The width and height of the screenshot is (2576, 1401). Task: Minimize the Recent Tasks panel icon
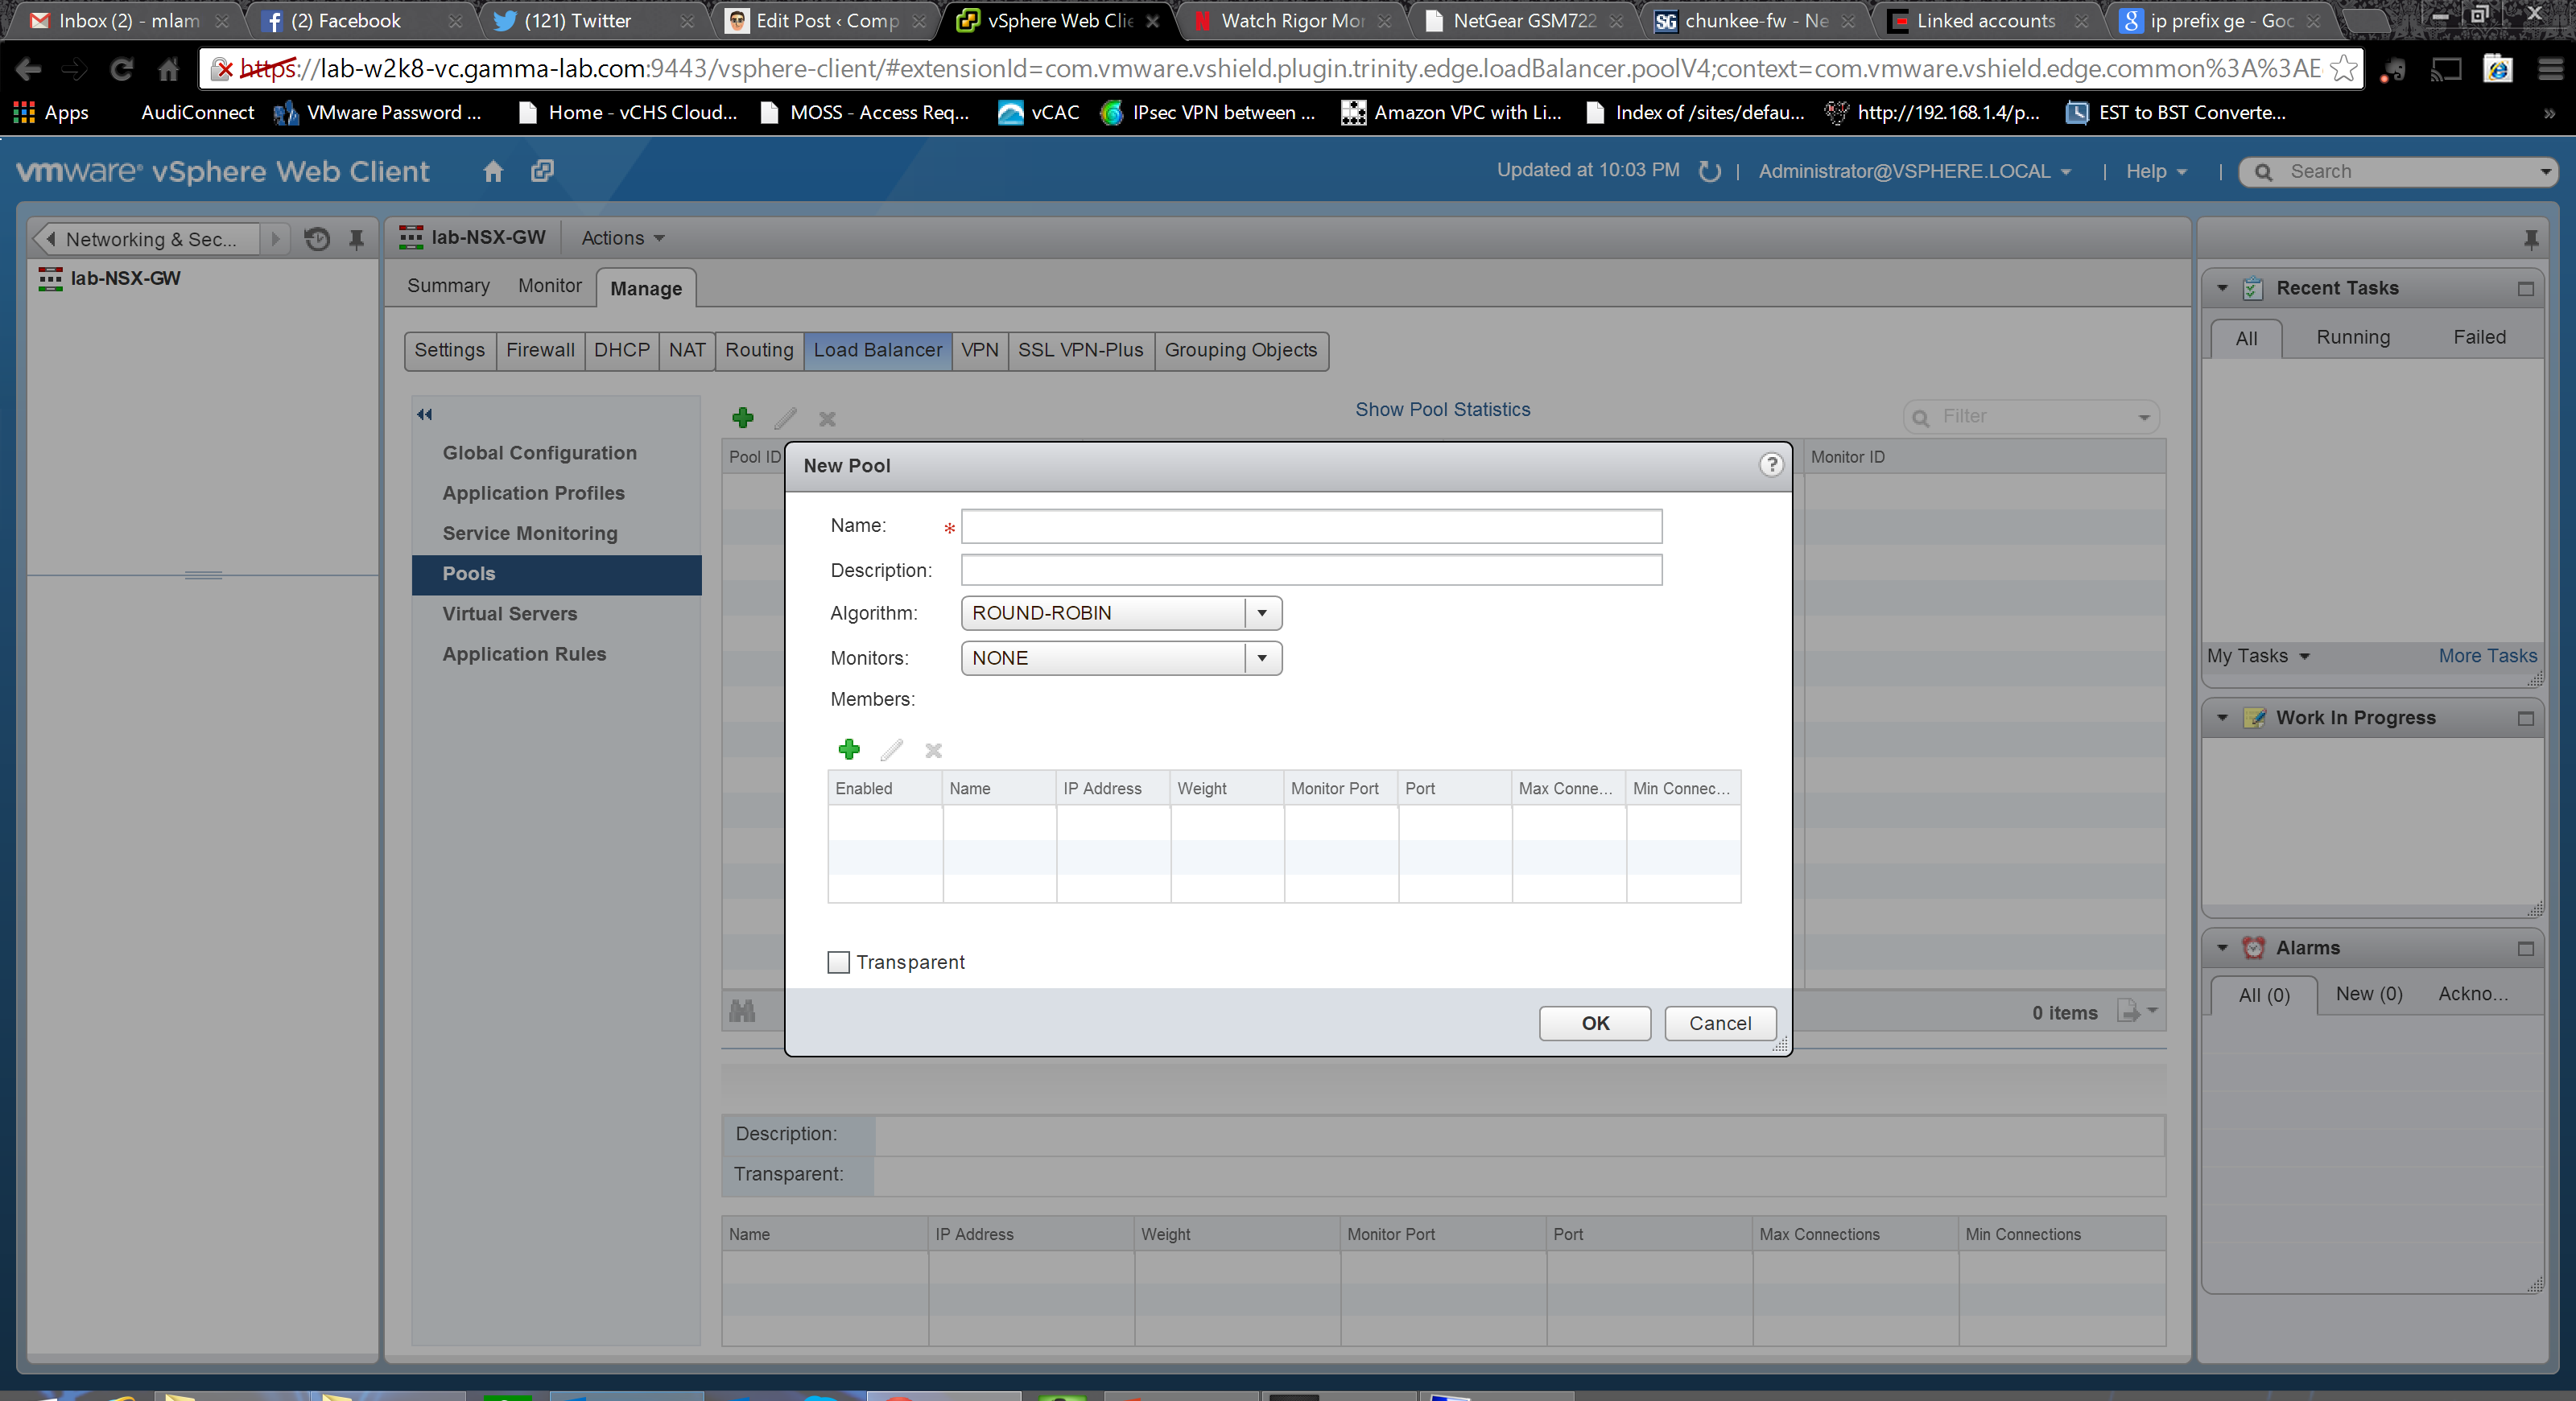[2525, 289]
